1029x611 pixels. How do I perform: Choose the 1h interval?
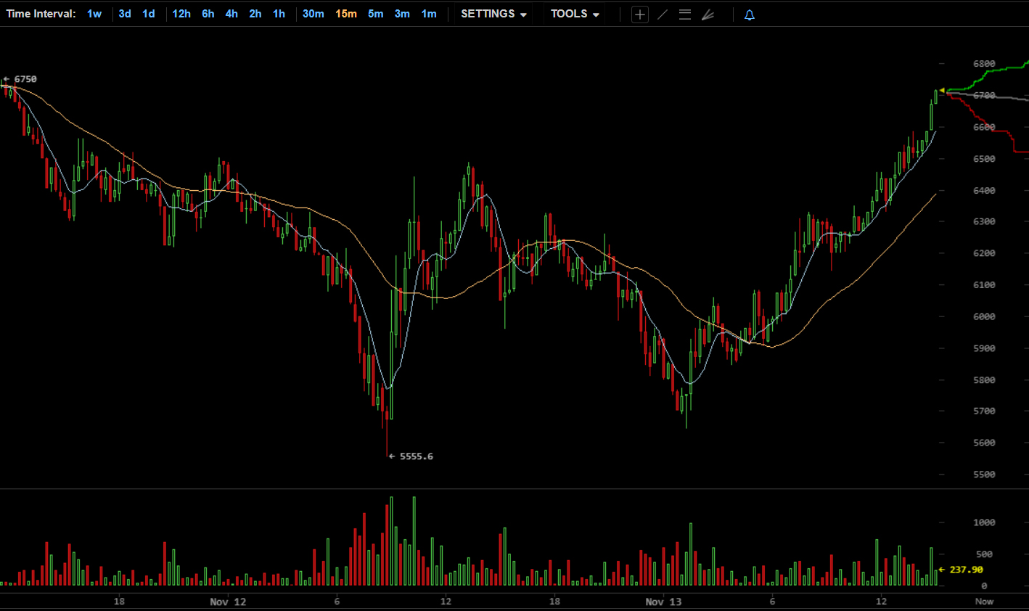[x=279, y=14]
